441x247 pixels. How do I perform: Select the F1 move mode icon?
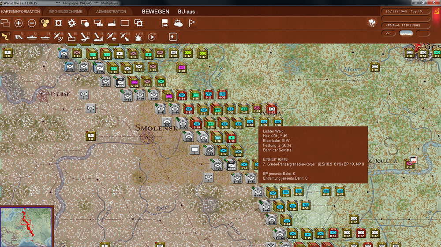pos(5,37)
